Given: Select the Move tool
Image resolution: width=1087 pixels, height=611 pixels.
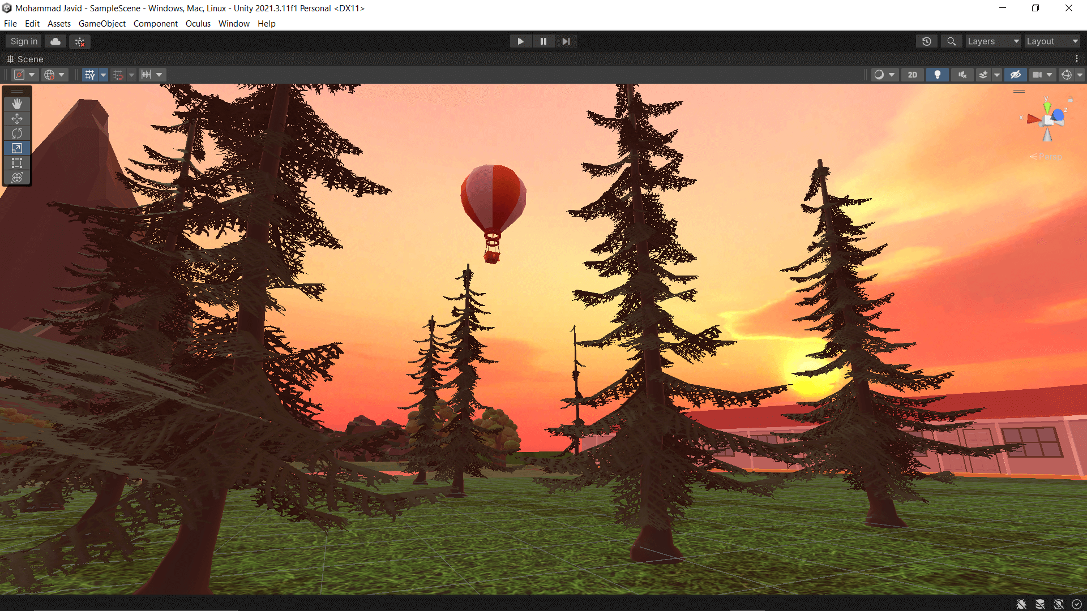Looking at the screenshot, I should 17,118.
